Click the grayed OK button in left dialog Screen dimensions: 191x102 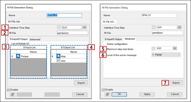pyautogui.click(x=24, y=94)
